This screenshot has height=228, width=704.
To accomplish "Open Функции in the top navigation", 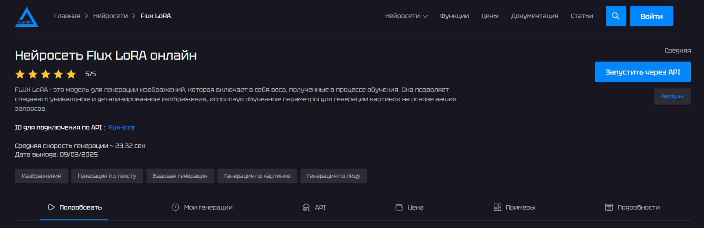I will [x=454, y=16].
